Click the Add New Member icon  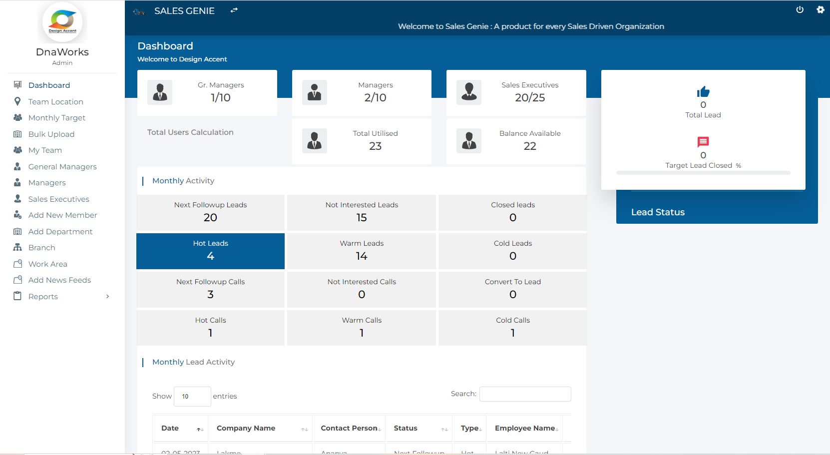pos(17,215)
